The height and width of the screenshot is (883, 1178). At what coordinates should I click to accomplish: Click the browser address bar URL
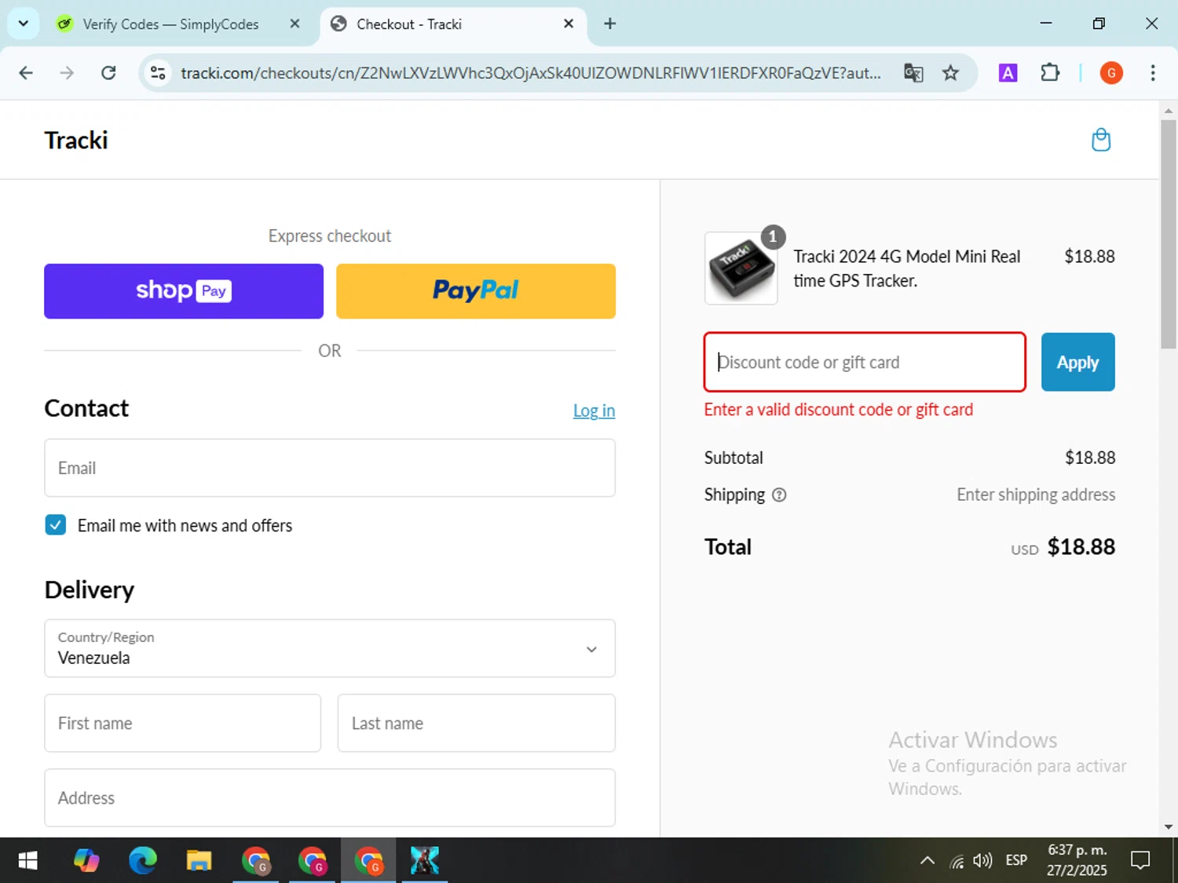tap(531, 73)
